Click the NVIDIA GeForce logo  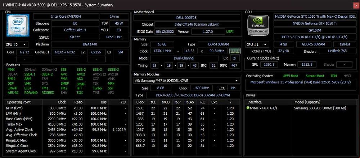point(258,26)
